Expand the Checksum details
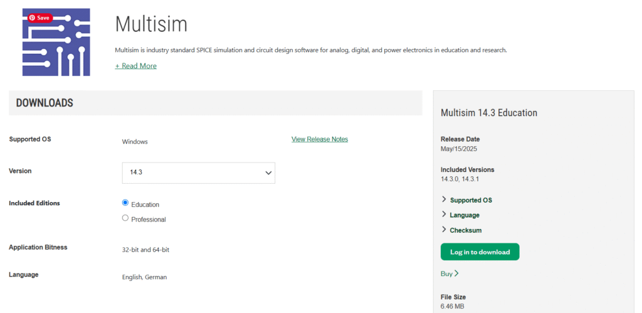Viewport: 642px width, 313px height. click(x=466, y=230)
